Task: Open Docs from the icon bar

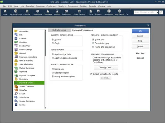Action: (91, 12)
